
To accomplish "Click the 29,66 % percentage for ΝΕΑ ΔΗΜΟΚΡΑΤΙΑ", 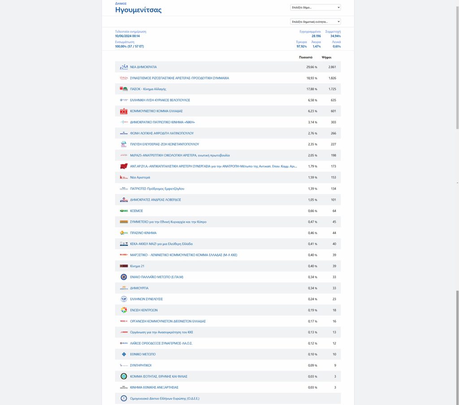I will (312, 67).
